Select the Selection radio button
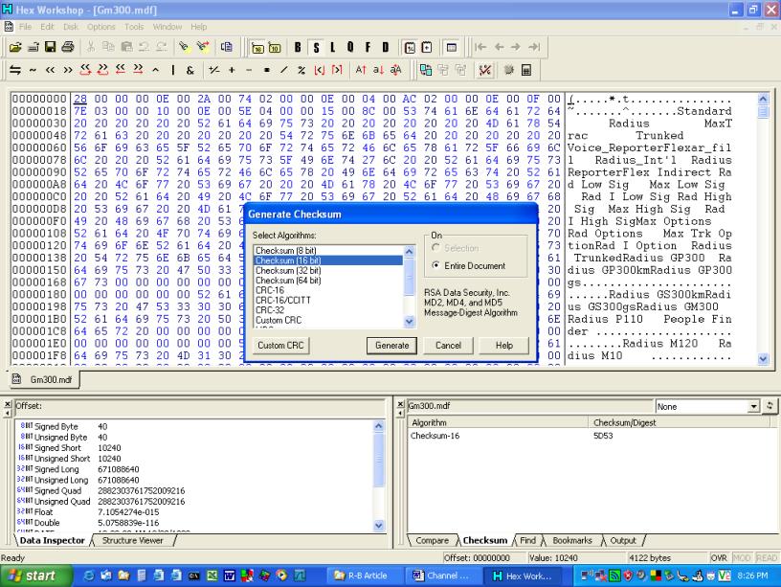The height and width of the screenshot is (587, 781). point(435,248)
